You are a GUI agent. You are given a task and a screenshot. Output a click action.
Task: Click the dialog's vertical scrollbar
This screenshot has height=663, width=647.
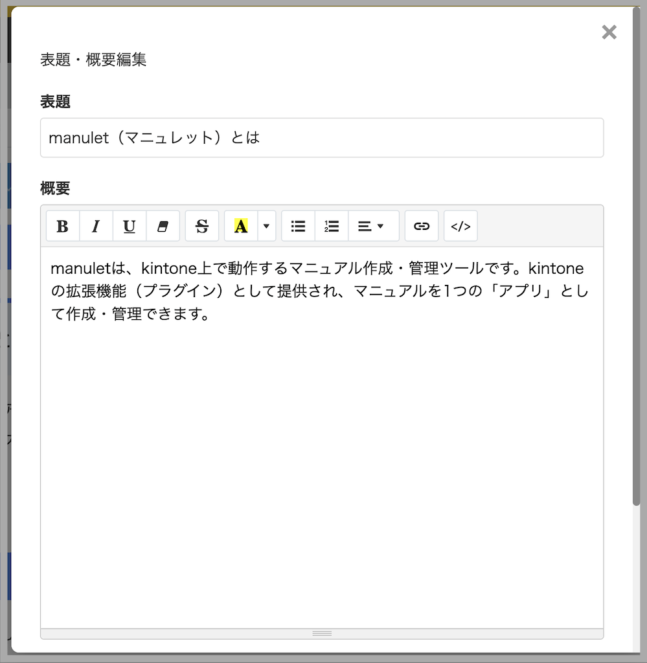[x=636, y=259]
